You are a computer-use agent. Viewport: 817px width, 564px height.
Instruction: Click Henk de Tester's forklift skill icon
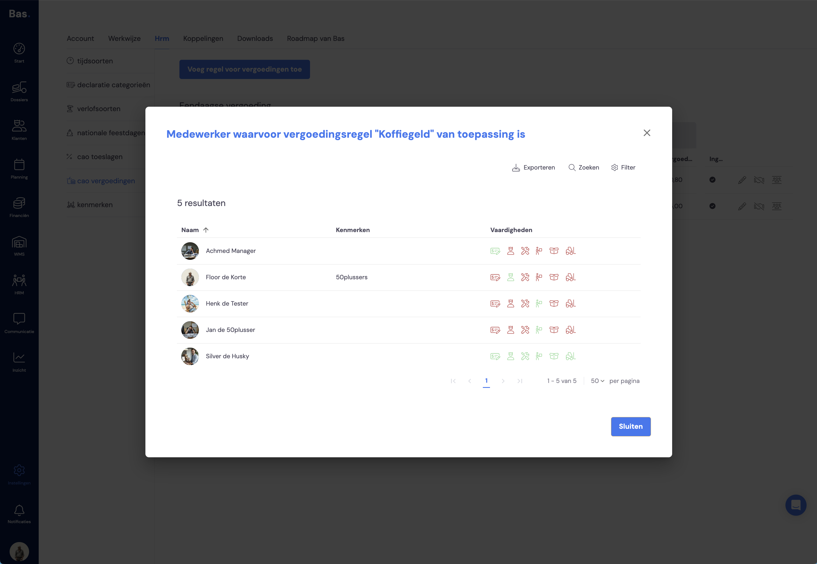[570, 304]
